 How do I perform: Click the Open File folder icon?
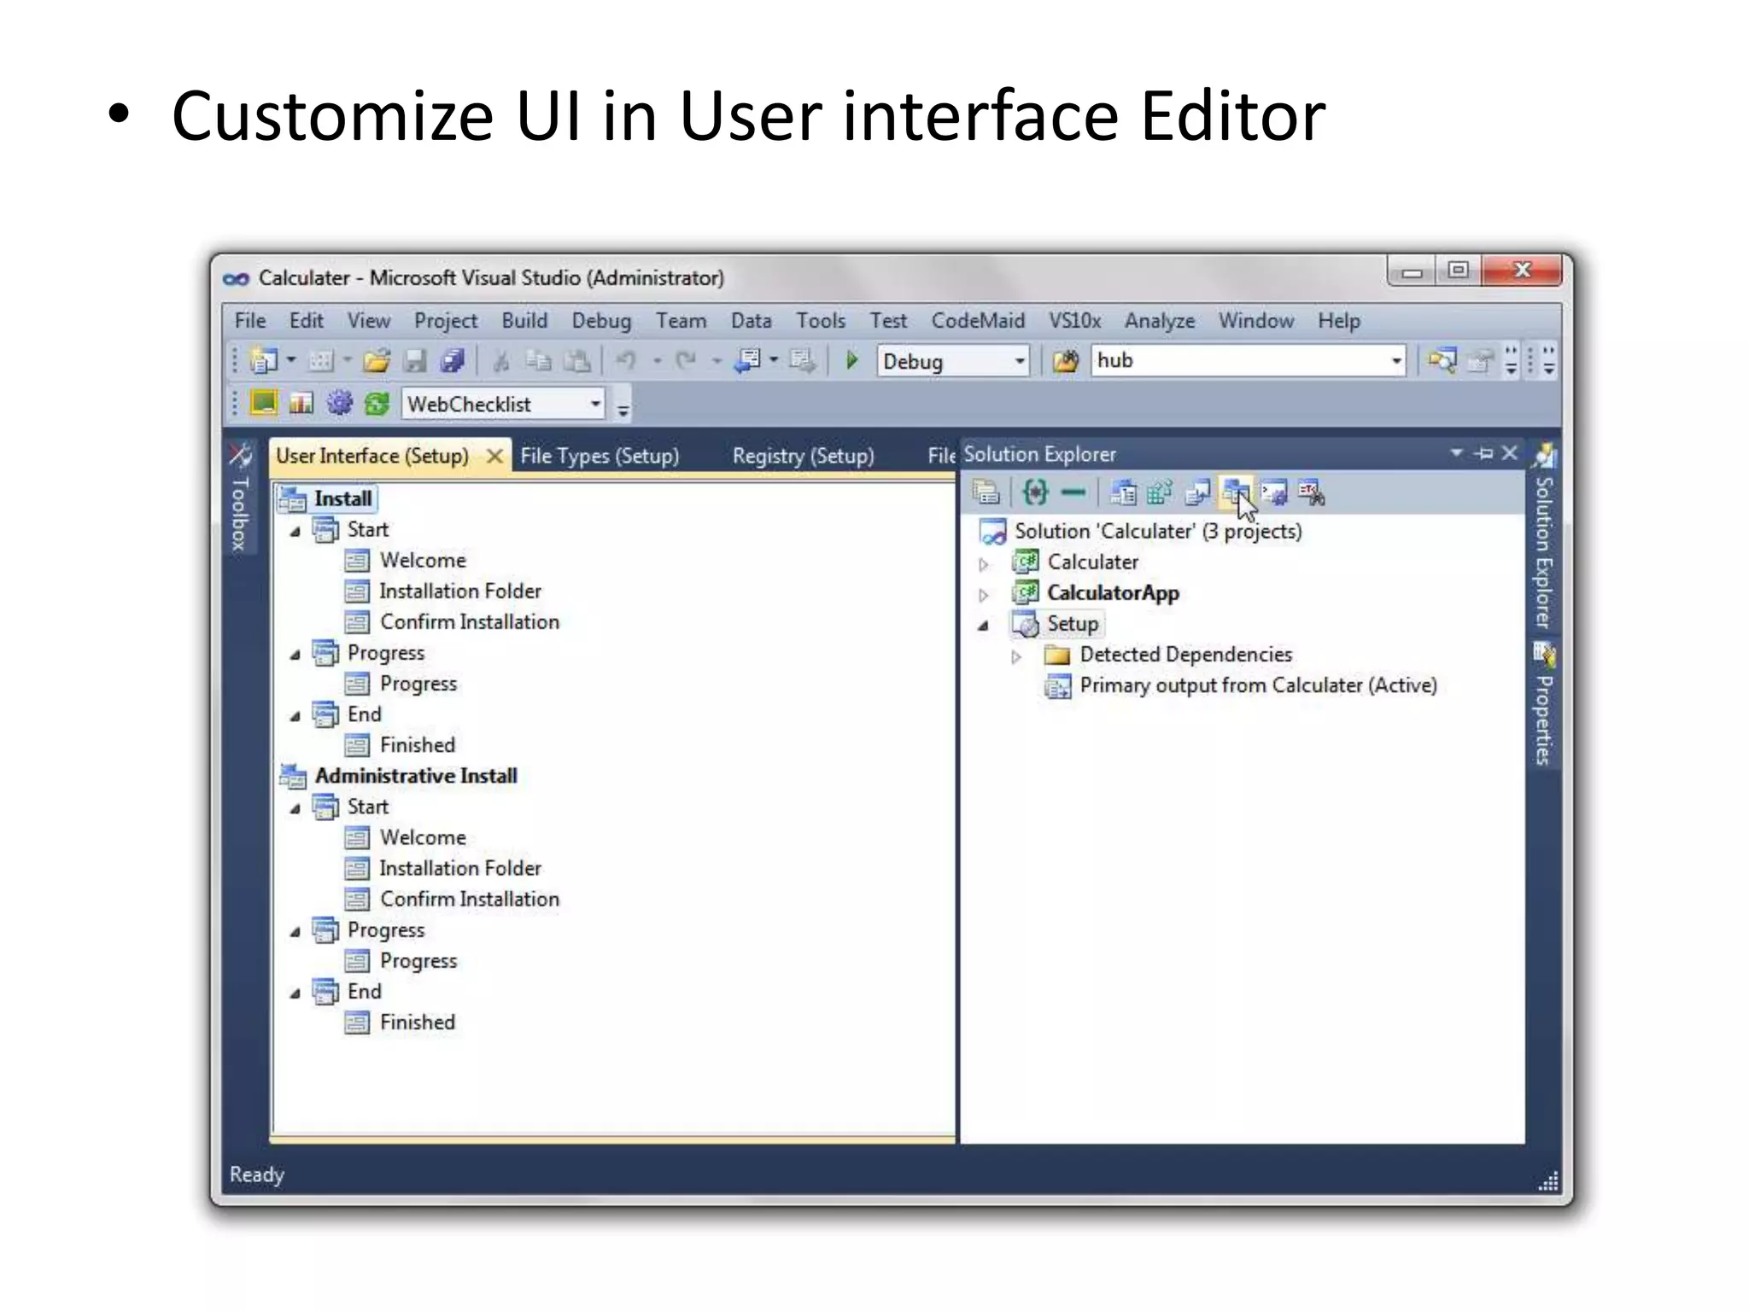pos(377,361)
